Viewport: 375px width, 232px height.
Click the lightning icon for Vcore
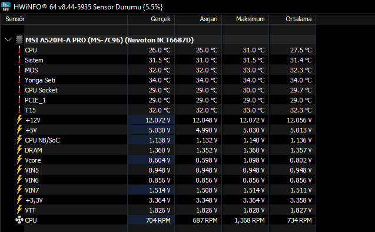point(19,160)
